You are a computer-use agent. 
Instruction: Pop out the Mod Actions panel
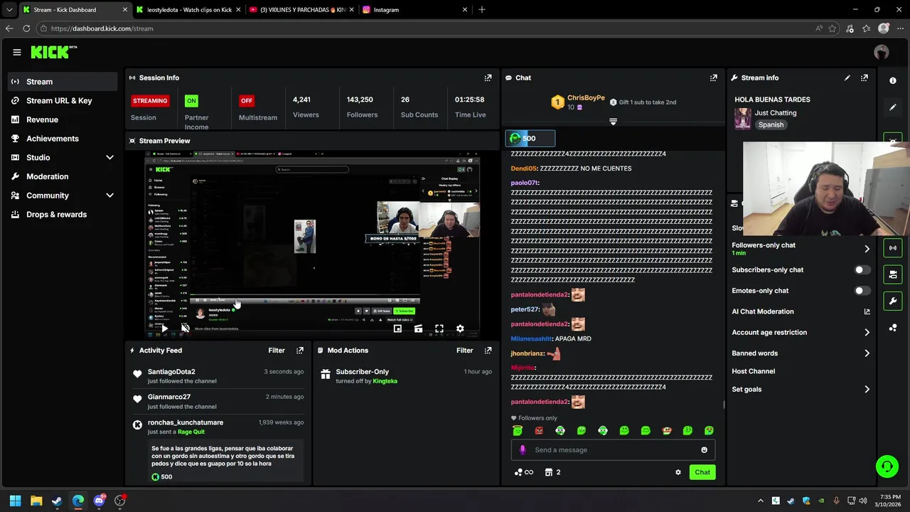pyautogui.click(x=488, y=351)
